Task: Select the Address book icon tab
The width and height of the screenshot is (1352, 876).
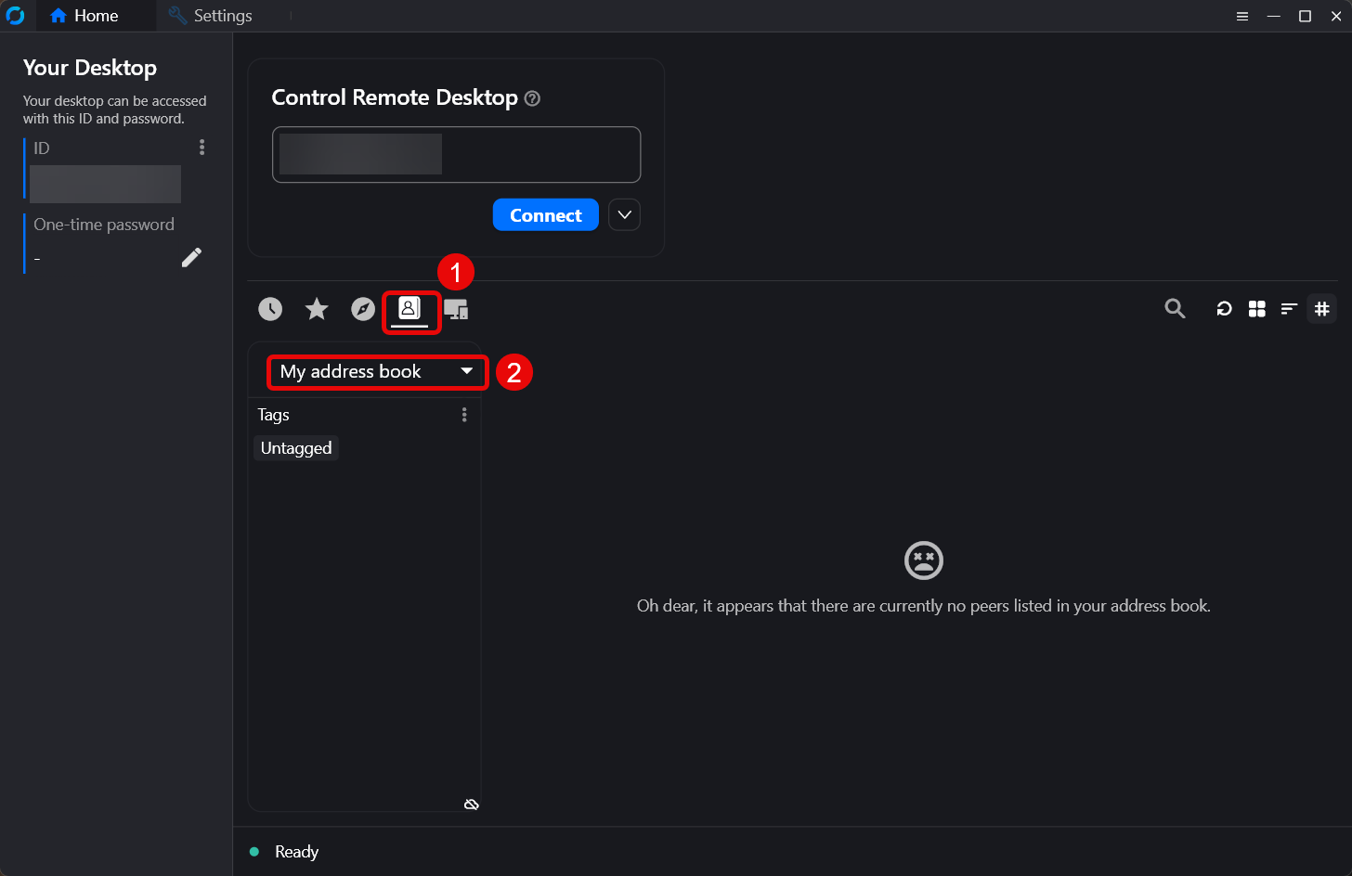Action: pyautogui.click(x=409, y=309)
